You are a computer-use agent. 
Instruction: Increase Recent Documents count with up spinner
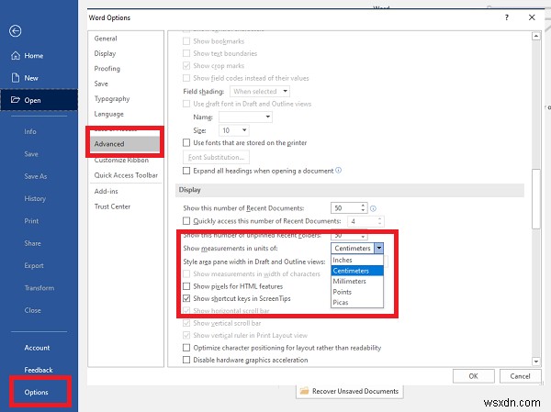click(363, 206)
